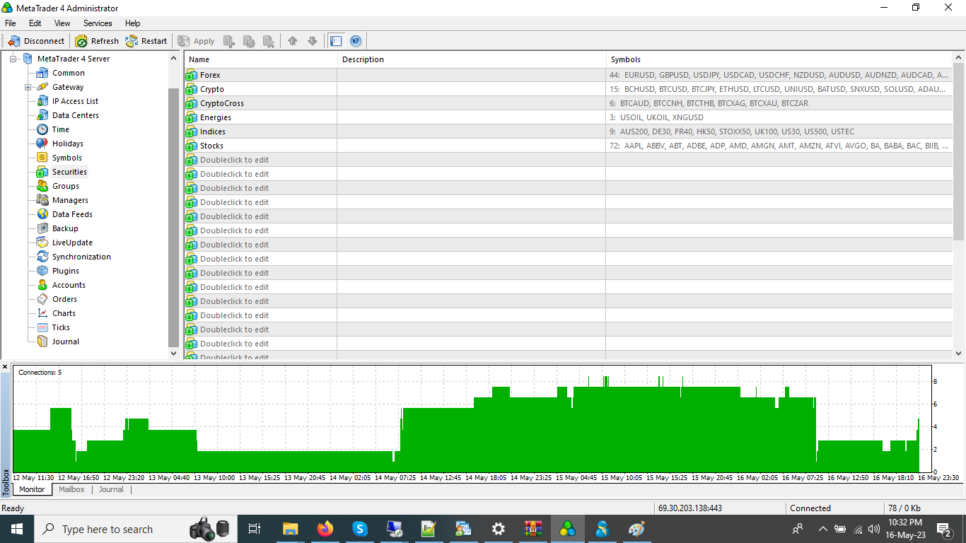Open the Edit menu
The image size is (966, 543).
(35, 23)
